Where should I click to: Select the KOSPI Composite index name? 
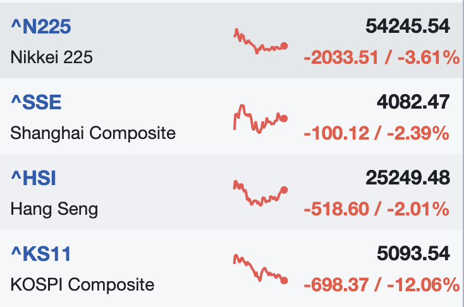82,285
